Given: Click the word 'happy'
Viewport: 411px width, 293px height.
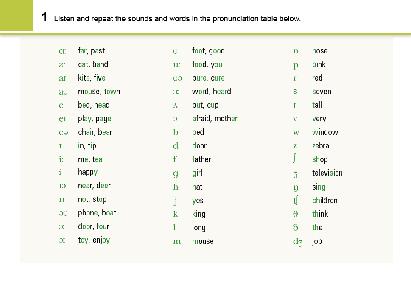Looking at the screenshot, I should tap(87, 172).
